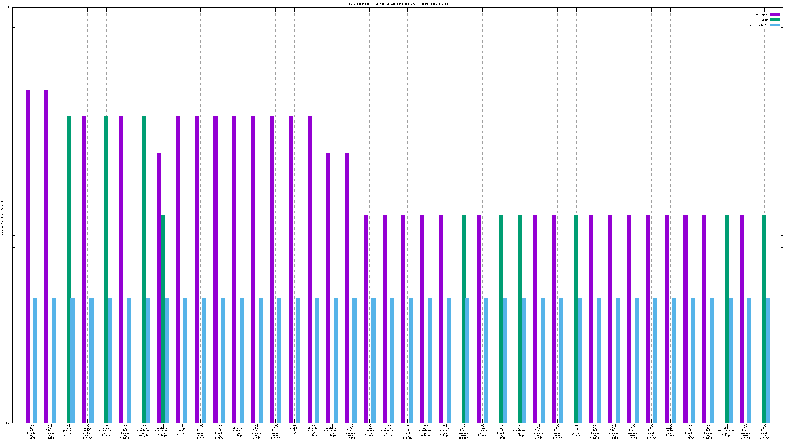Click the blue score bar for dnsbl-2.uceprotect.net 9 hops

pyautogui.click(x=336, y=360)
